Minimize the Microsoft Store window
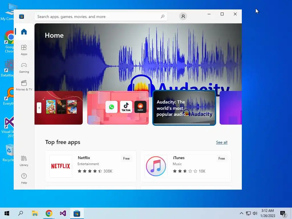The width and height of the screenshot is (292, 219). coord(209,14)
